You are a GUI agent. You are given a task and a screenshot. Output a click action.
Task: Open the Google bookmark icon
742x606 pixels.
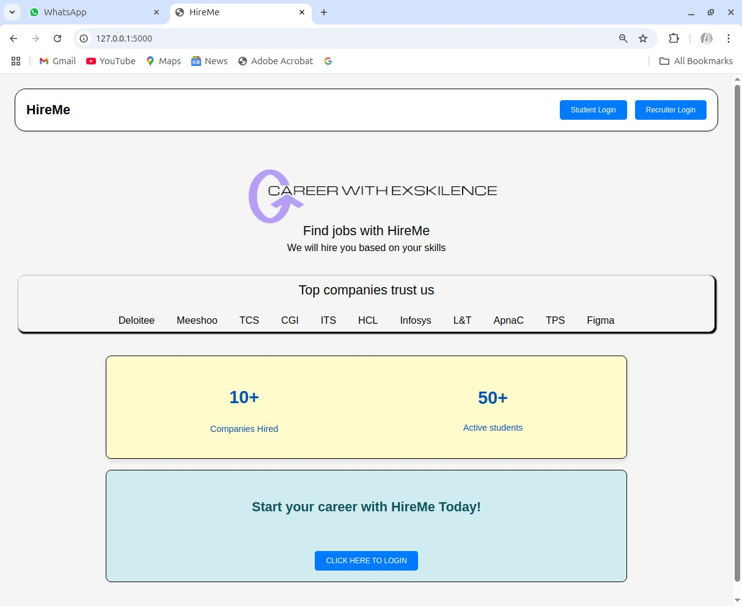coord(328,61)
